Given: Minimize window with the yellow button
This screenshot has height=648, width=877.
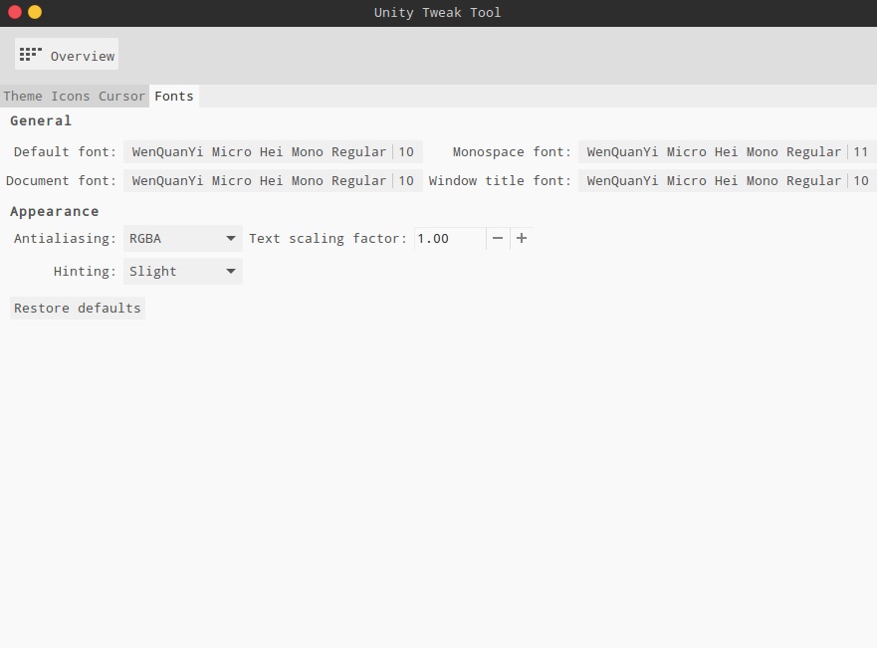Looking at the screenshot, I should (x=35, y=12).
